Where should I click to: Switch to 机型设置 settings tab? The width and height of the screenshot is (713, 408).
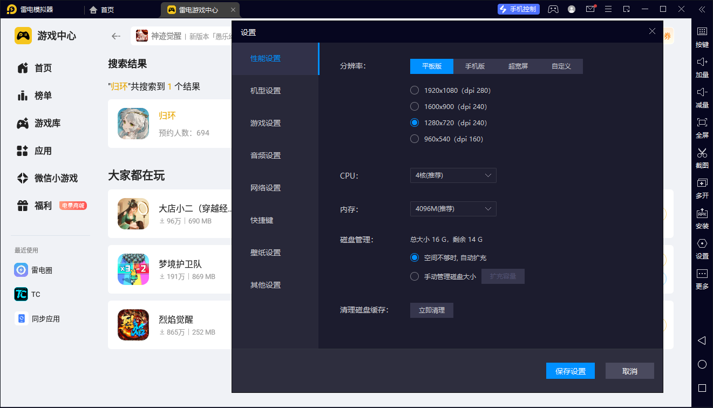275,91
